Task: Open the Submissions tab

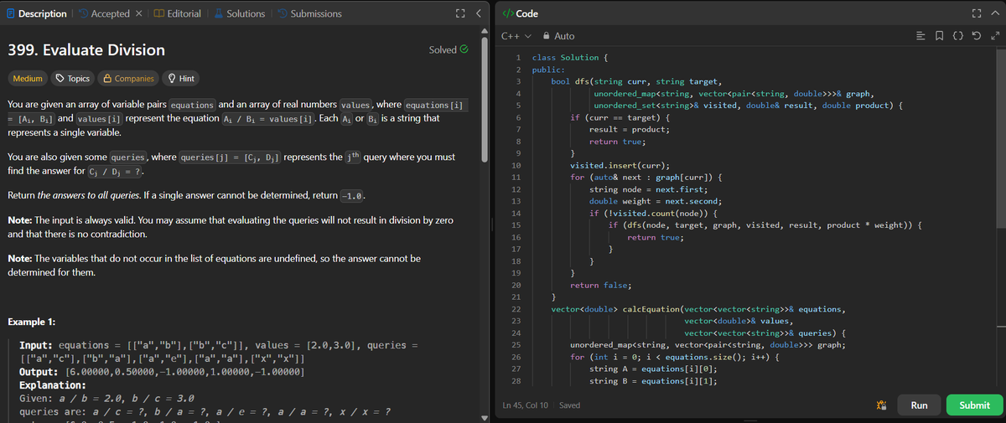Action: pos(309,13)
